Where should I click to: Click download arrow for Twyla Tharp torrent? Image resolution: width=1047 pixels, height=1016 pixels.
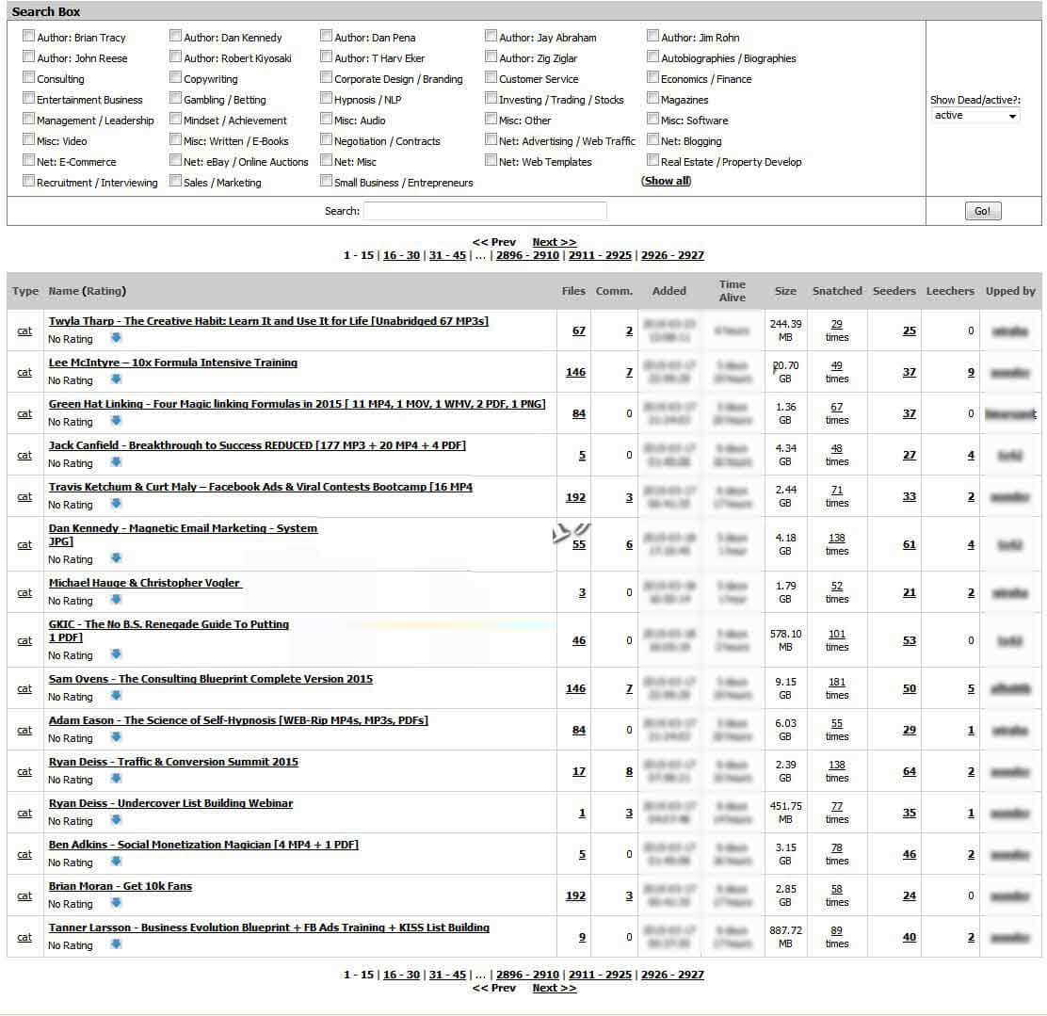point(116,338)
